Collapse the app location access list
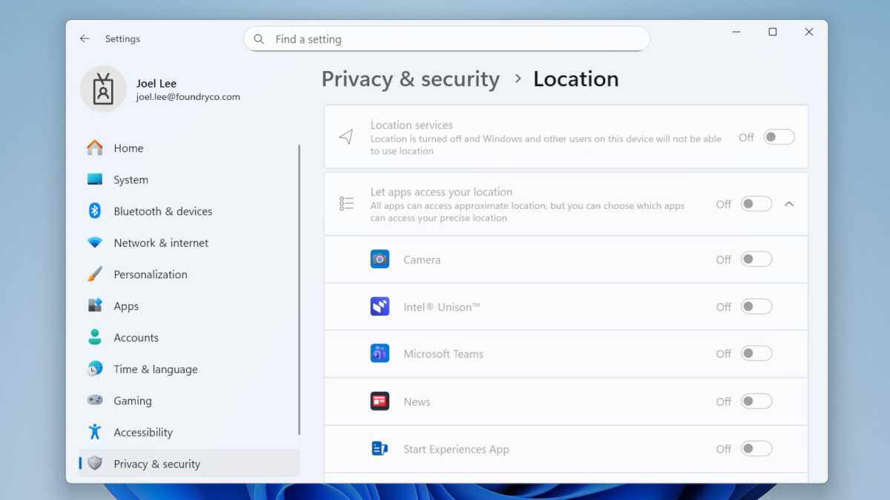 tap(789, 204)
